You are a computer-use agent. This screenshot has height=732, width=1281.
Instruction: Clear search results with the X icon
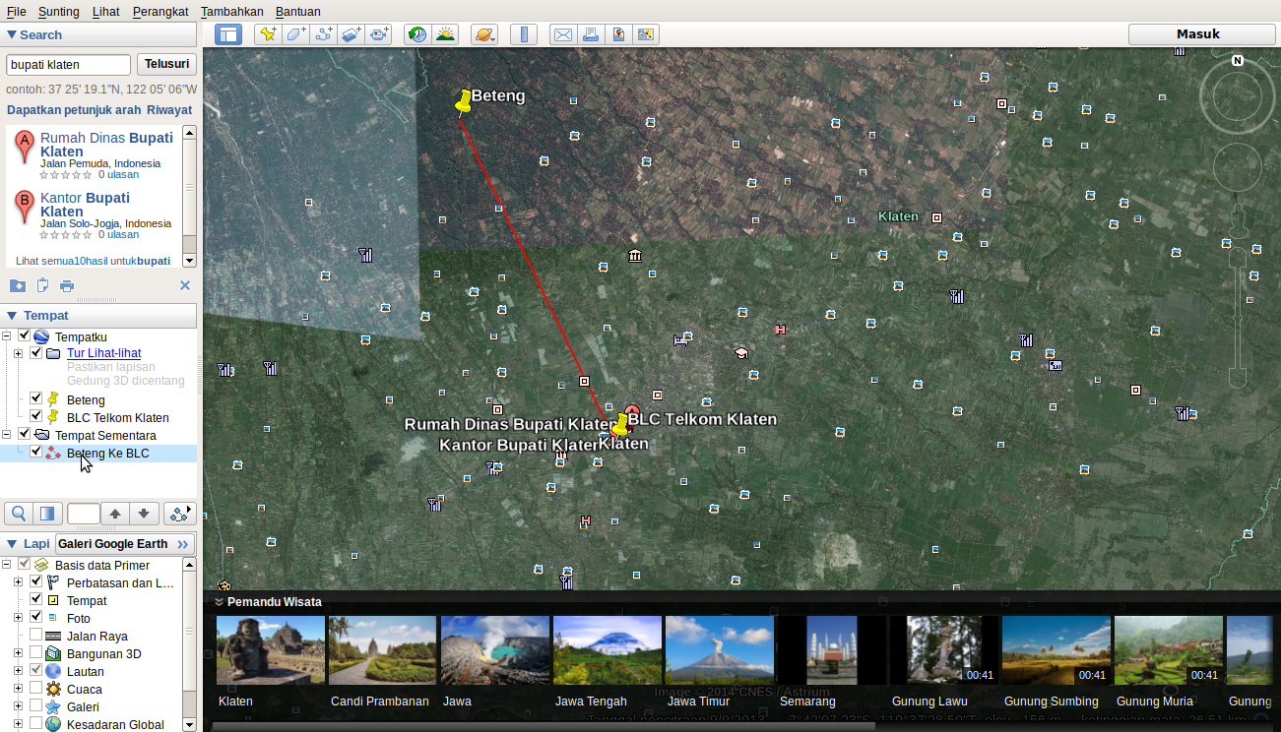pos(184,285)
